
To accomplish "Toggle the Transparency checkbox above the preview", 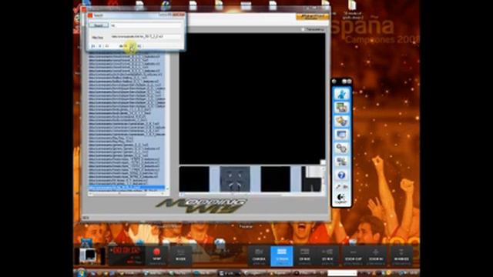I will [x=303, y=29].
